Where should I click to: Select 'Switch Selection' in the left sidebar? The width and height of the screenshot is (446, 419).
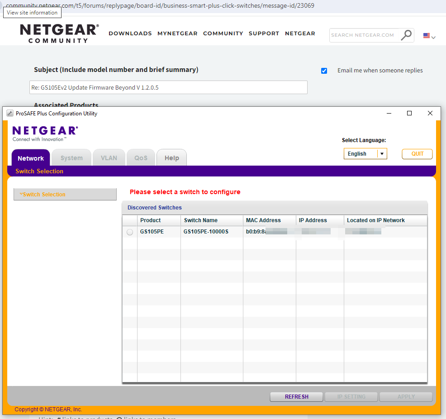click(65, 195)
